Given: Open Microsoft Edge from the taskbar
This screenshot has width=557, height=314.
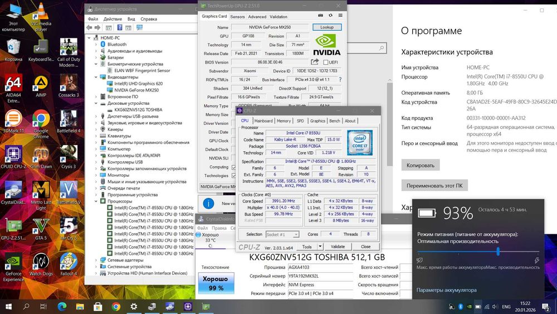Looking at the screenshot, I should 62,307.
